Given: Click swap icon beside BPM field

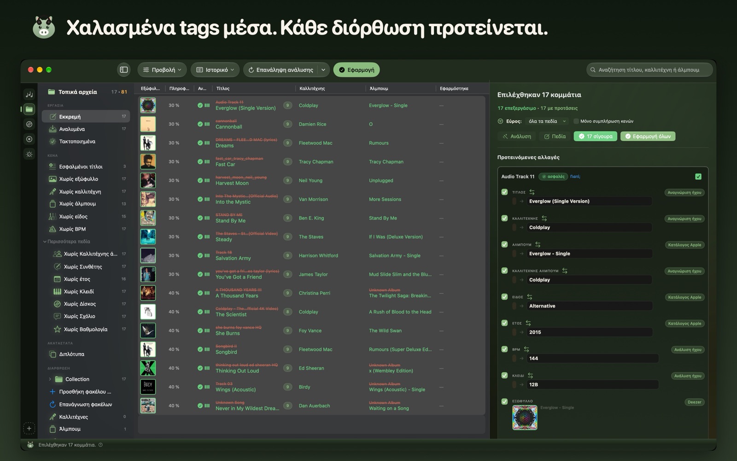Looking at the screenshot, I should click(x=526, y=349).
